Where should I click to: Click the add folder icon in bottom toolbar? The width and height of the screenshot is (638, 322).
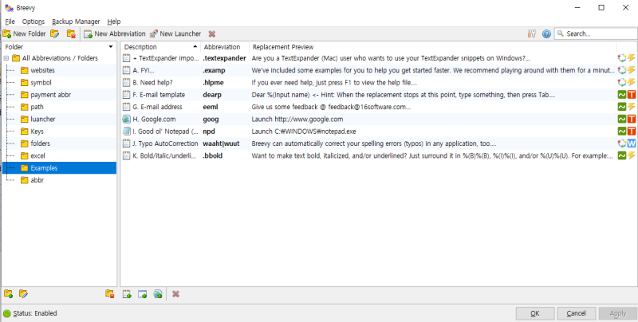pyautogui.click(x=8, y=293)
